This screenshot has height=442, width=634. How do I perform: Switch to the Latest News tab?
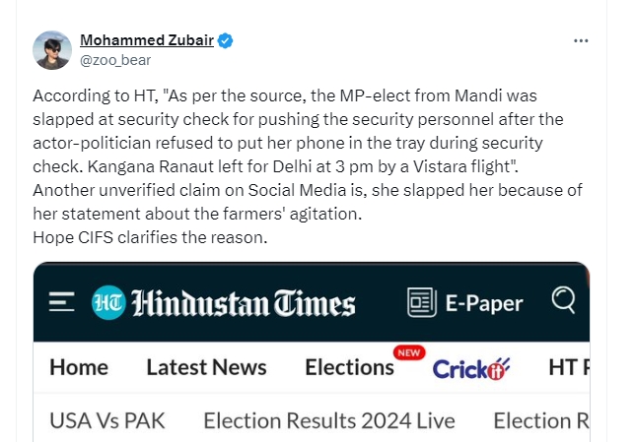click(206, 368)
